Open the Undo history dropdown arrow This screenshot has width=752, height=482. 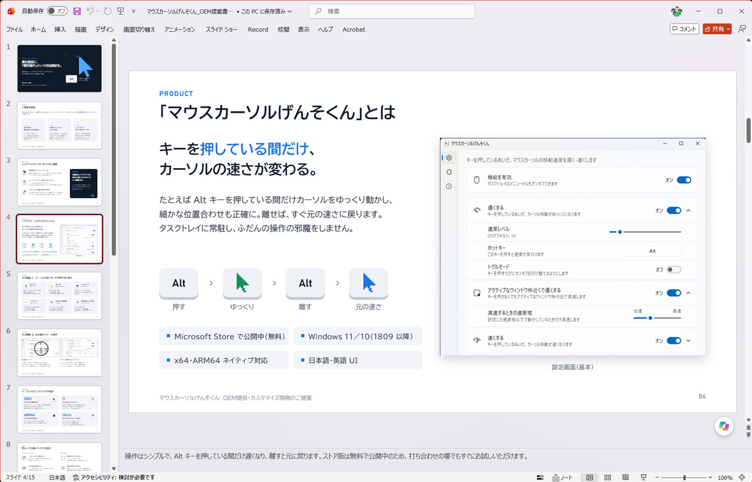click(98, 11)
